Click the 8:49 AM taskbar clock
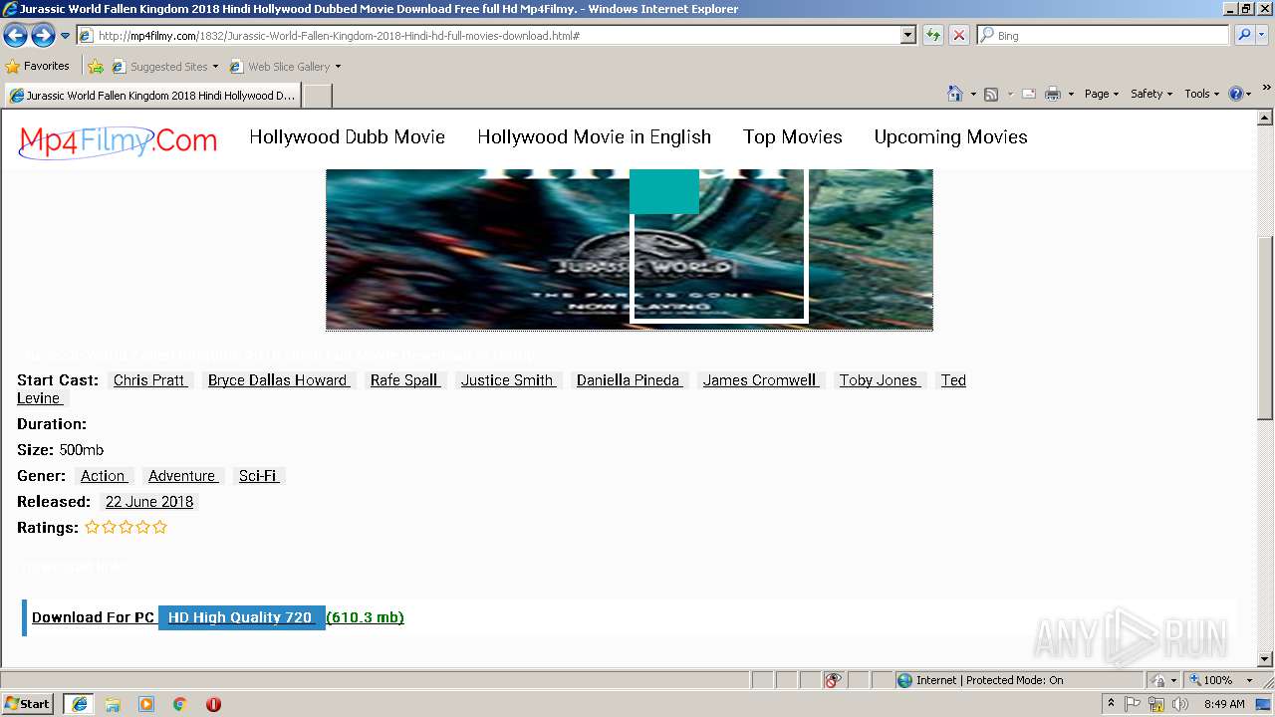The width and height of the screenshot is (1275, 717). 1224,704
